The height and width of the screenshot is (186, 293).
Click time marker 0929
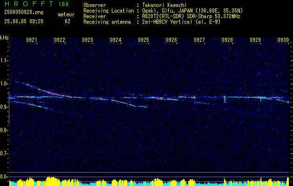pyautogui.click(x=255, y=40)
